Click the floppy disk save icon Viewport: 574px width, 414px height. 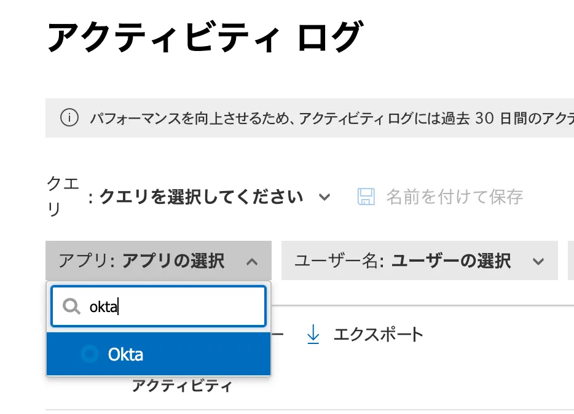pyautogui.click(x=366, y=197)
